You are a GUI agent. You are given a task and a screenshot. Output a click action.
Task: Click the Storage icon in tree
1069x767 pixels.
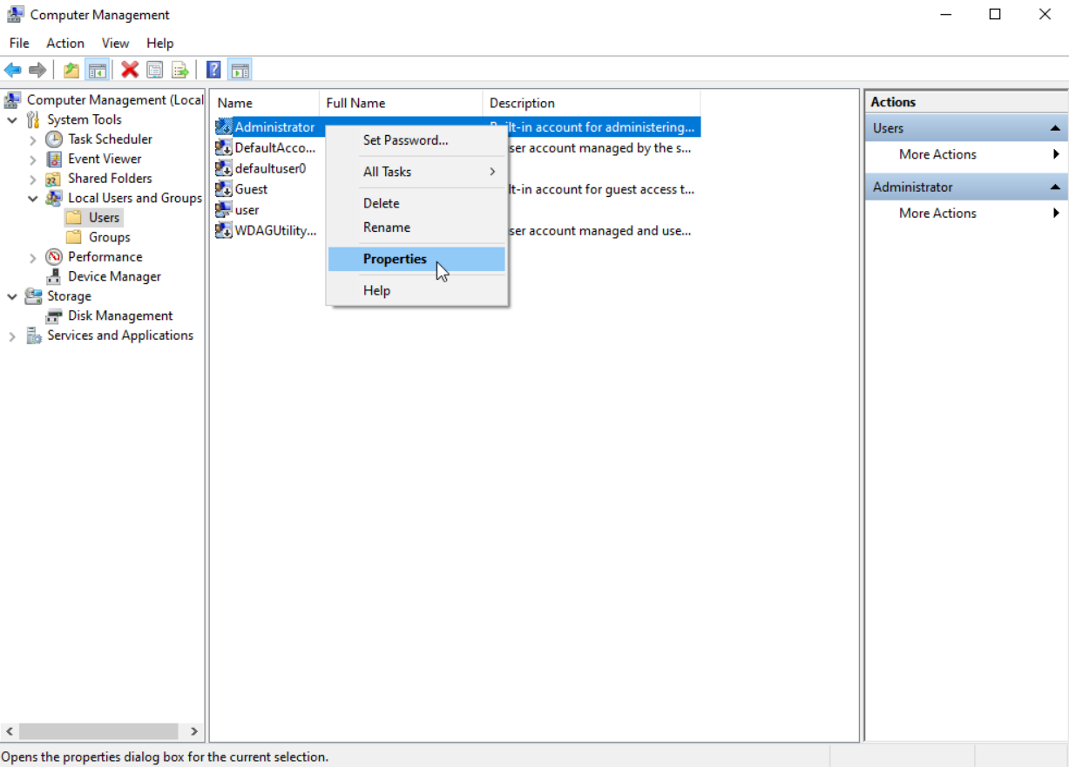(34, 296)
